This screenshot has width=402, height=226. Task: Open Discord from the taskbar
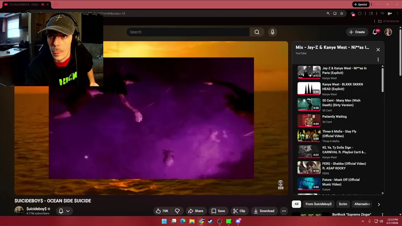(238, 221)
